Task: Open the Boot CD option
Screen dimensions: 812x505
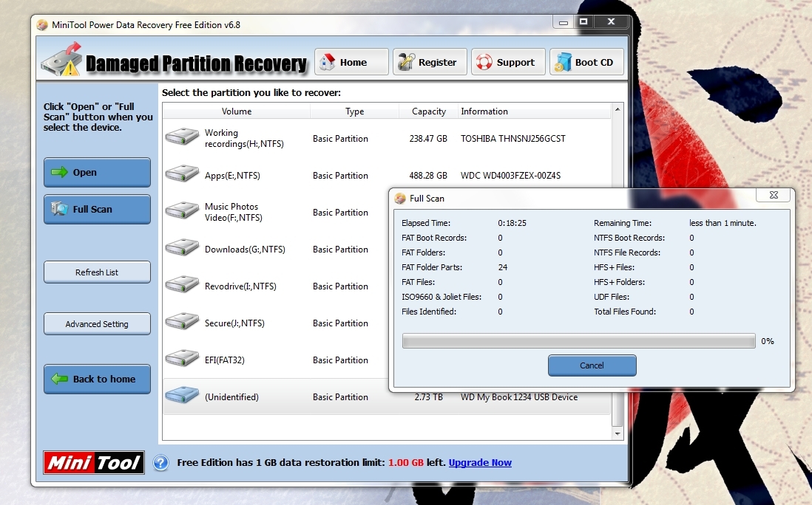Action: (x=586, y=62)
